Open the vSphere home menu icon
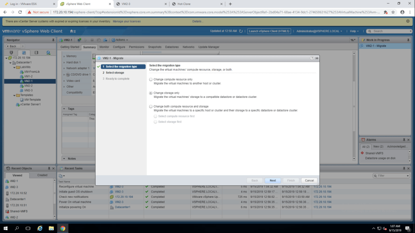 (73, 31)
